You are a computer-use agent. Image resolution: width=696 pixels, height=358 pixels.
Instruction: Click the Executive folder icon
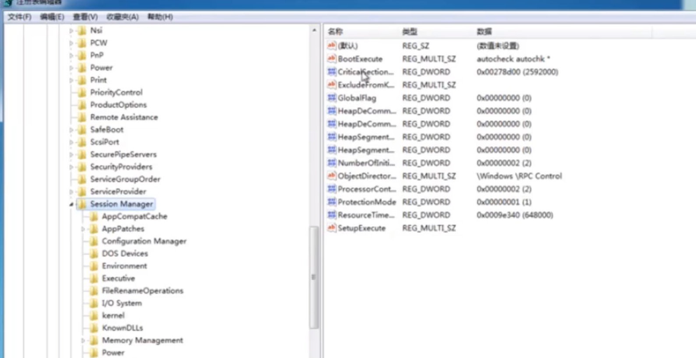(x=94, y=278)
